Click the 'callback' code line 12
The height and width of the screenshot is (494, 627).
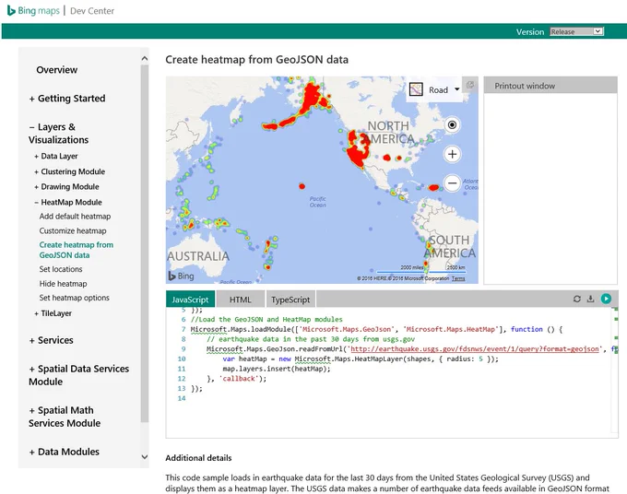point(236,379)
